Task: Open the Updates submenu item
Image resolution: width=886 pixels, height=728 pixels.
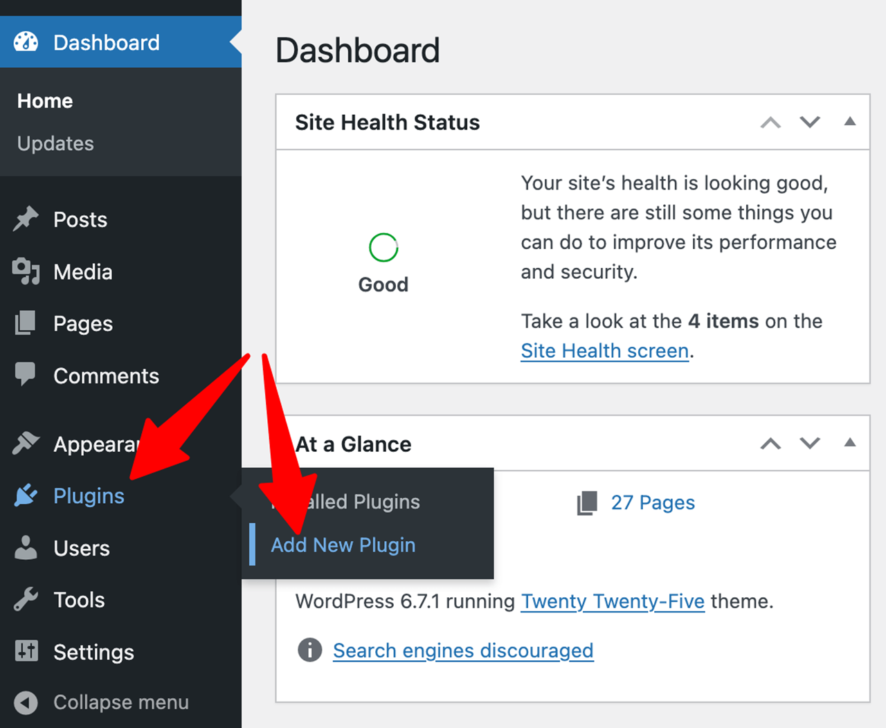Action: click(55, 143)
